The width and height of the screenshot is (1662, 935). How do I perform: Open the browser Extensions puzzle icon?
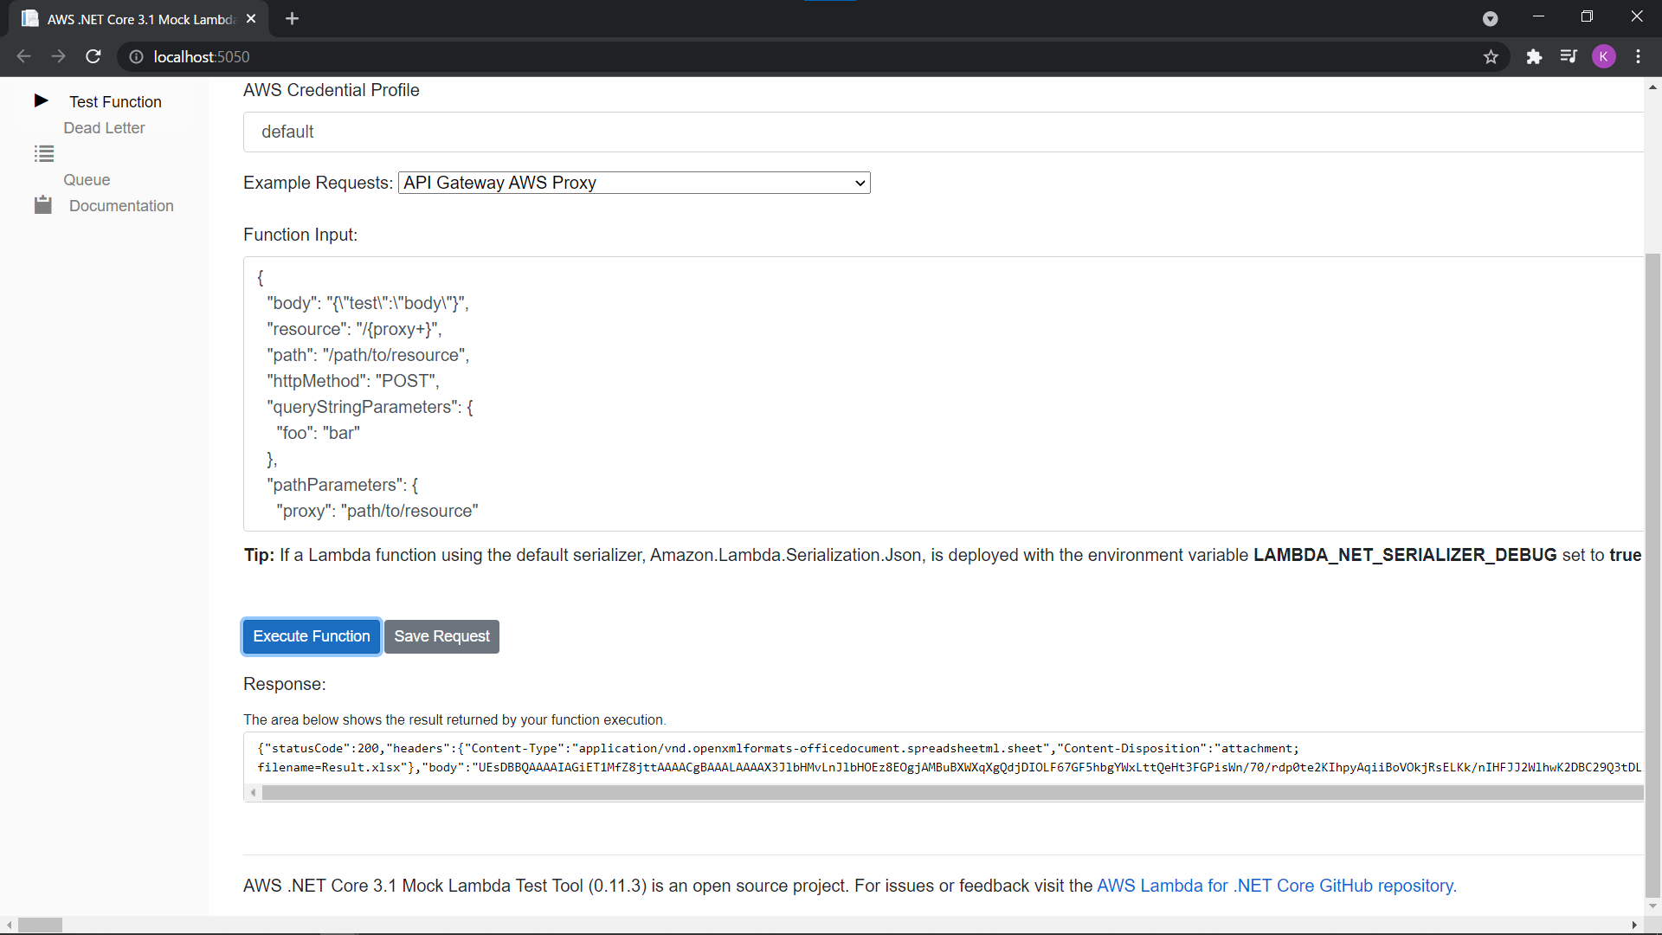tap(1534, 57)
